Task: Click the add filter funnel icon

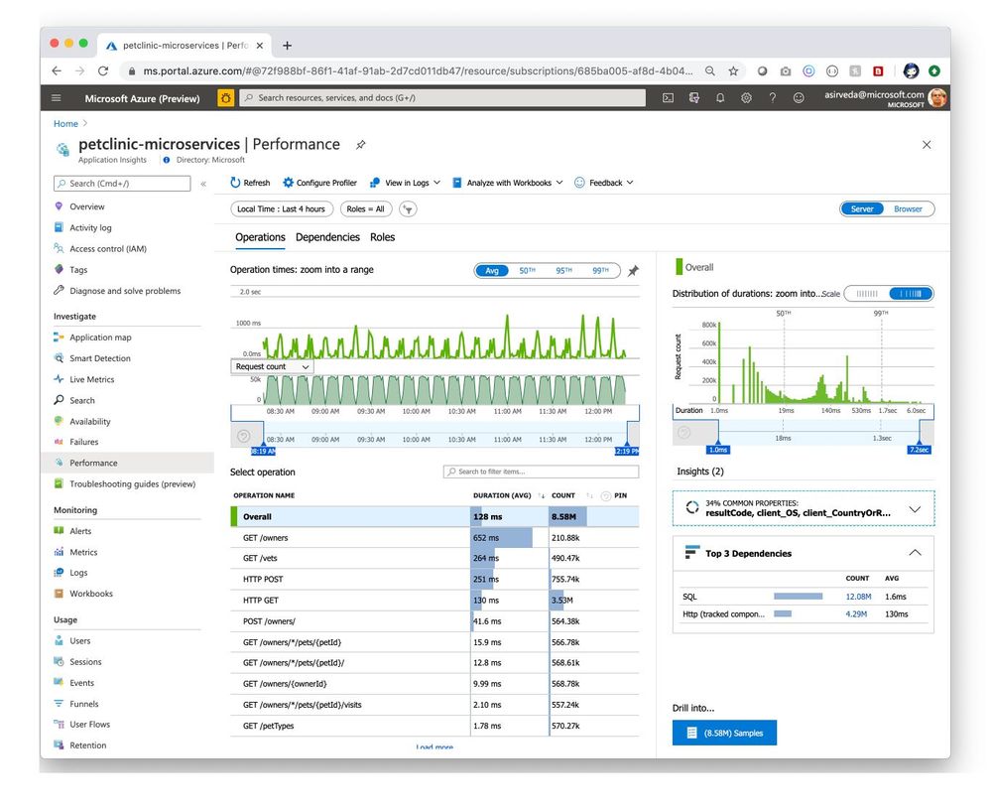Action: point(409,209)
